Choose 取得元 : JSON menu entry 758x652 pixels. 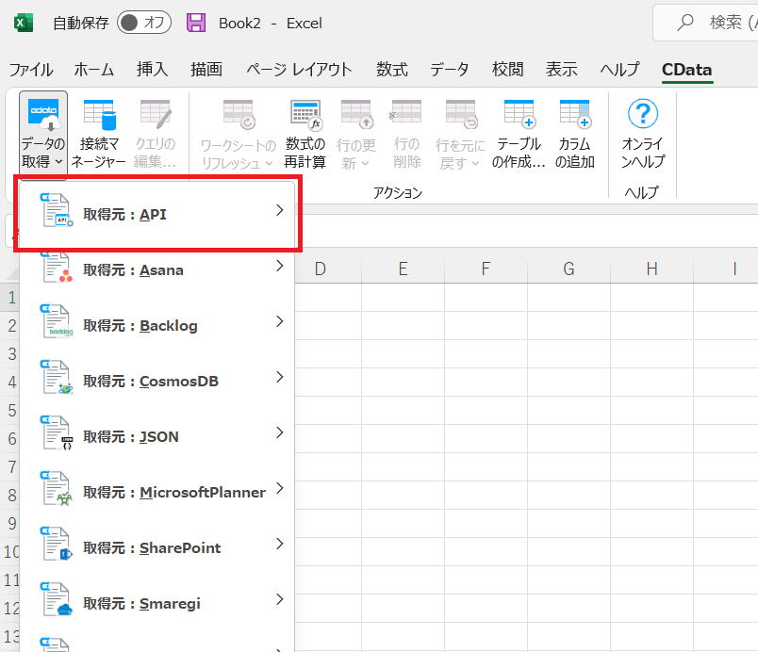click(157, 436)
